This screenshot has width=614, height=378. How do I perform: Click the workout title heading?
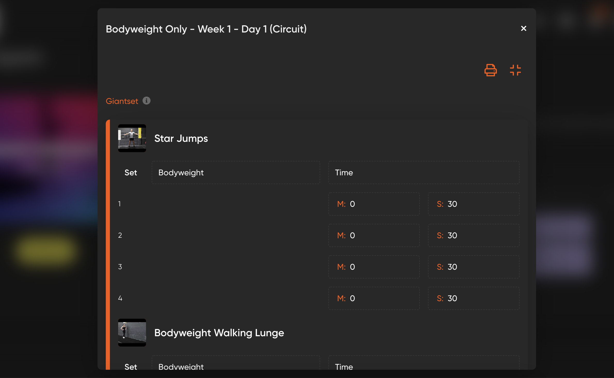[206, 29]
